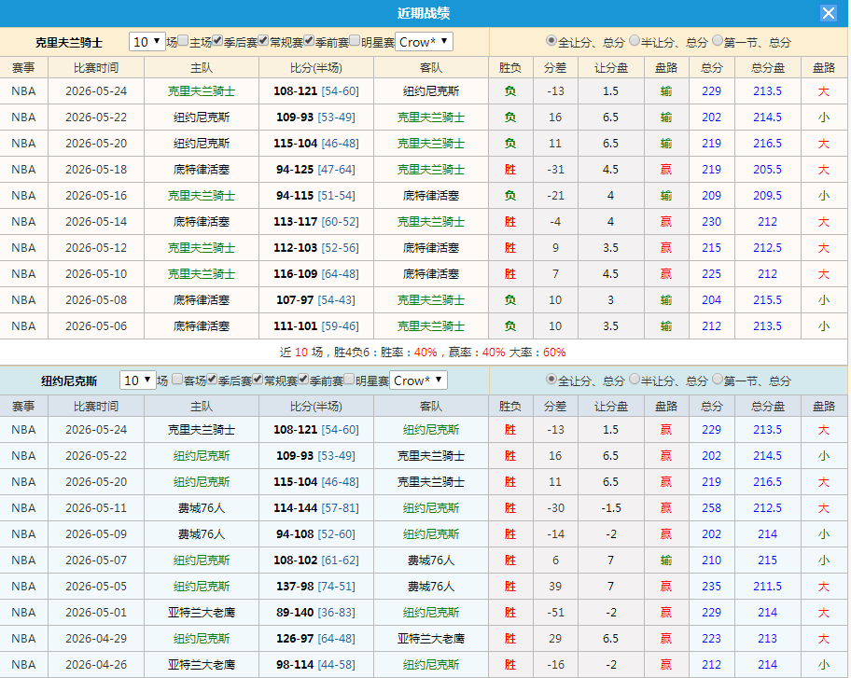Click score 94-125 in first table
The image size is (851, 678).
click(x=295, y=170)
